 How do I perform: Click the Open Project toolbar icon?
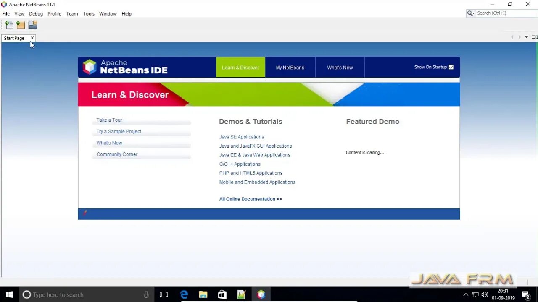(x=33, y=25)
